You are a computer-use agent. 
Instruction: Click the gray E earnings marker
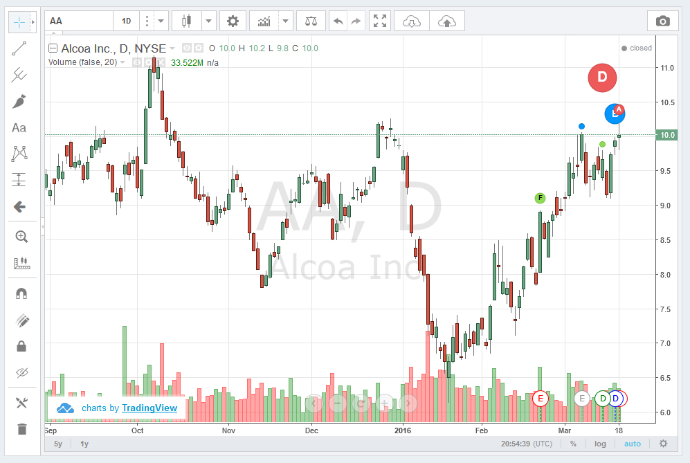582,399
